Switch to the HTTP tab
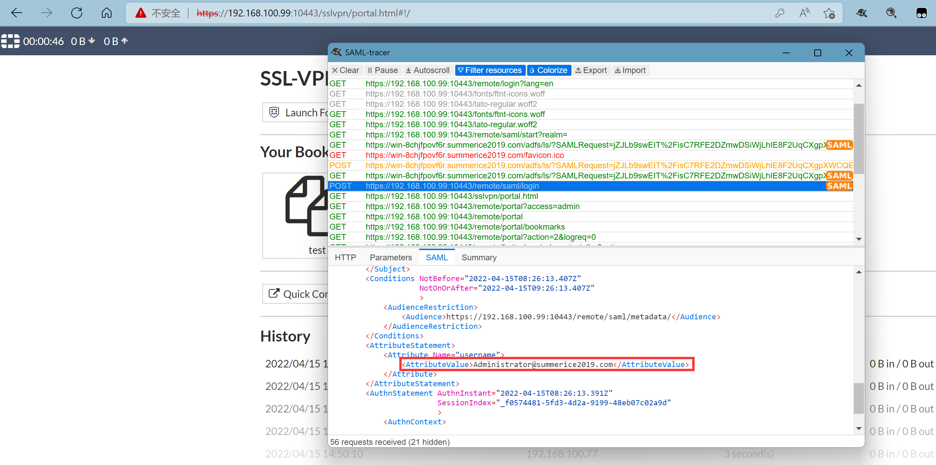This screenshot has height=465, width=936. pos(345,257)
